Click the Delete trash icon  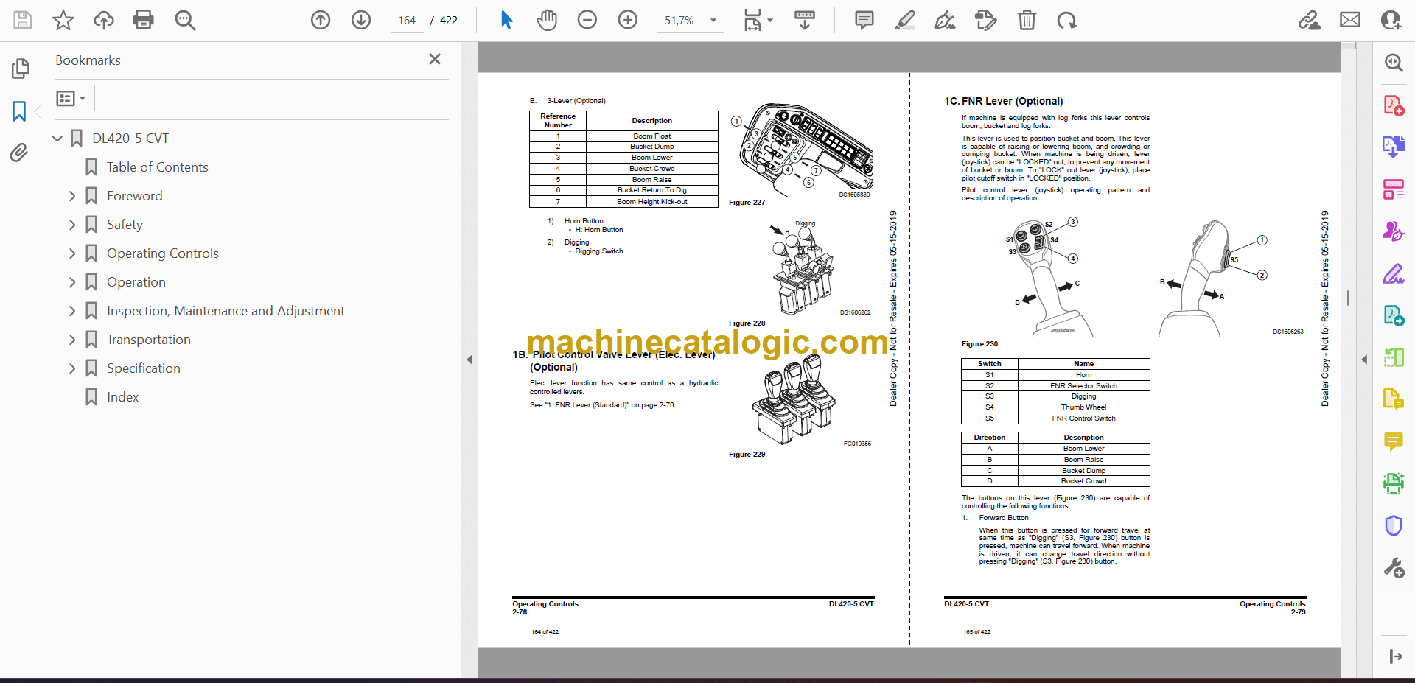coord(1026,20)
